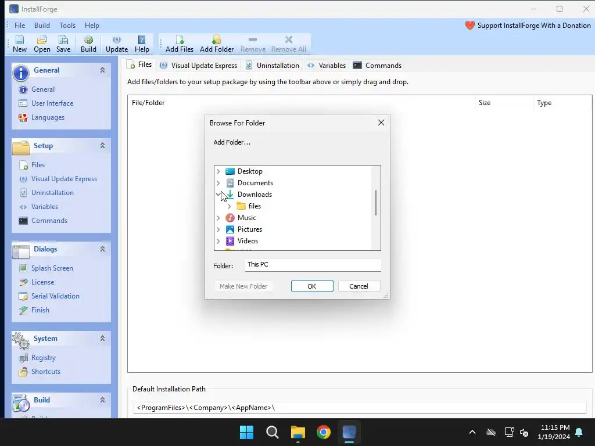Open the Tools menu
Screen dimensions: 595x446
(x=67, y=26)
